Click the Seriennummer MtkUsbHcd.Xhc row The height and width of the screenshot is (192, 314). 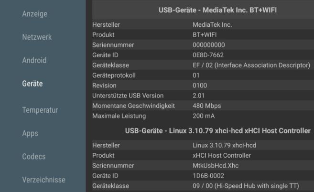203,166
